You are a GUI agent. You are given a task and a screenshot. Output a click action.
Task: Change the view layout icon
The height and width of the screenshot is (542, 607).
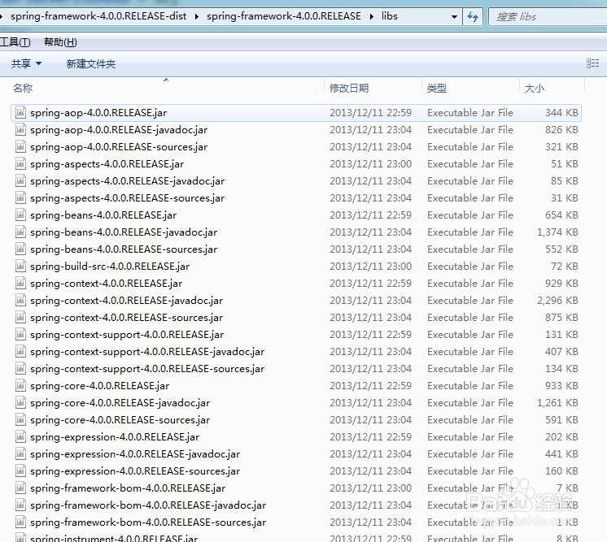click(592, 63)
